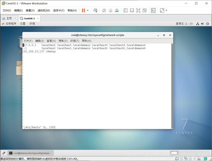This screenshot has height=161, width=212.
Task: Click the terminal's vertical scrollbar
Action: coord(172,86)
